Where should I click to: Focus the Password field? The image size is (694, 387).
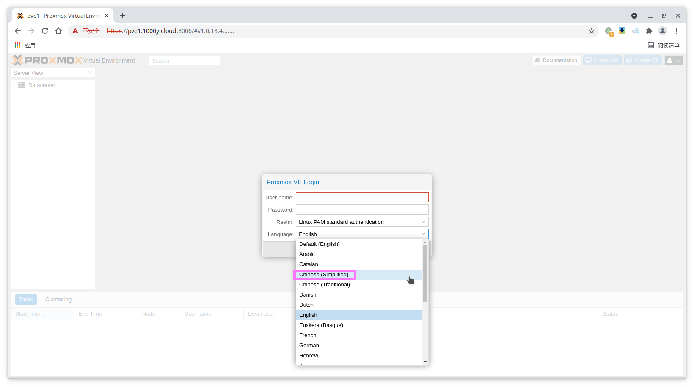[362, 210]
